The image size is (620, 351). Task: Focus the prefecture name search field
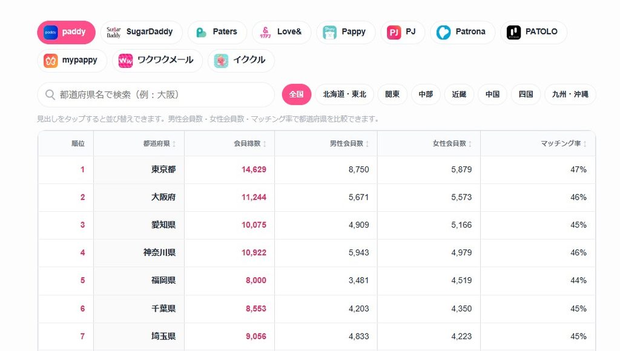[156, 95]
